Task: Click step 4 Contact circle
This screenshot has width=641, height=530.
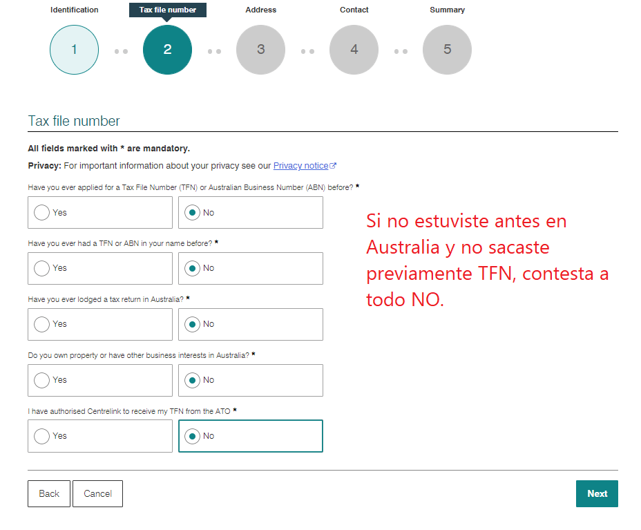Action: (x=354, y=50)
